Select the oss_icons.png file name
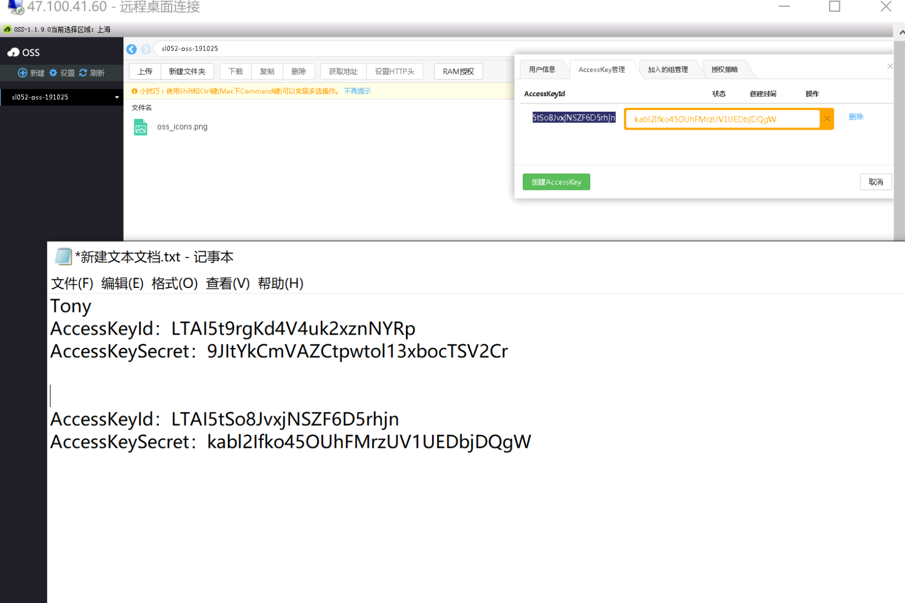The height and width of the screenshot is (603, 905). click(182, 127)
